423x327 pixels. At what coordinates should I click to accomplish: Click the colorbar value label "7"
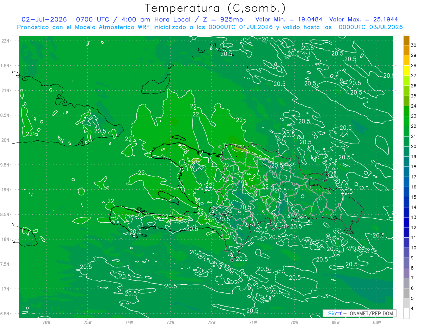pos(413,278)
